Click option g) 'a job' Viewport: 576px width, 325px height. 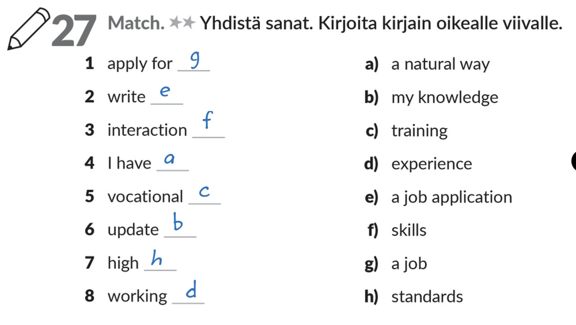409,263
